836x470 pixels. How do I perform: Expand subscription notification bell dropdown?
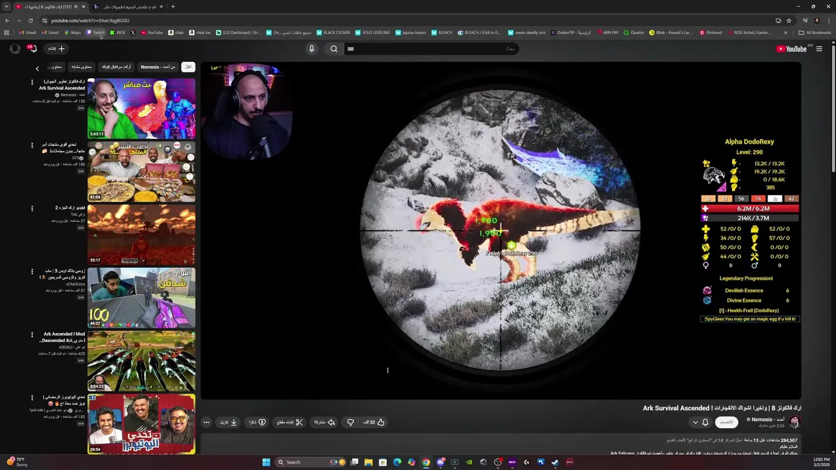click(x=700, y=422)
